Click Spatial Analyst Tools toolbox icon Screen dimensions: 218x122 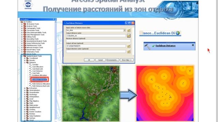pos(25,56)
